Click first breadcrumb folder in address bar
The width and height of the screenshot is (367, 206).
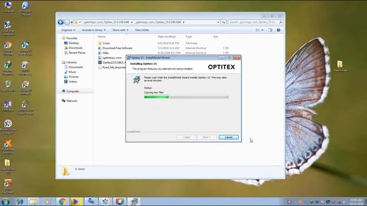coord(106,22)
